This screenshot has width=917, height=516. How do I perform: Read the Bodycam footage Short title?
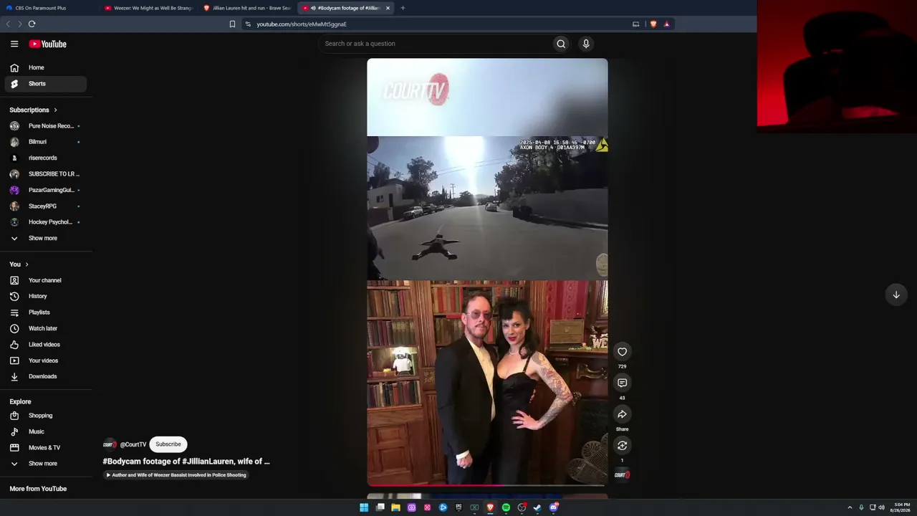(186, 462)
